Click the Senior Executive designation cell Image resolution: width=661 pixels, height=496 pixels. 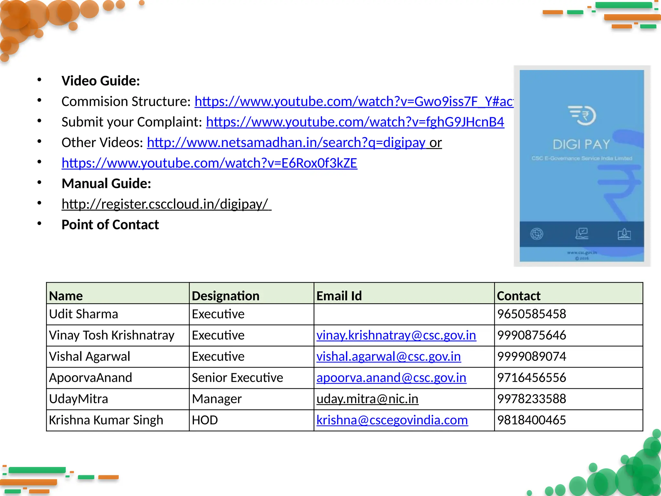click(x=251, y=378)
